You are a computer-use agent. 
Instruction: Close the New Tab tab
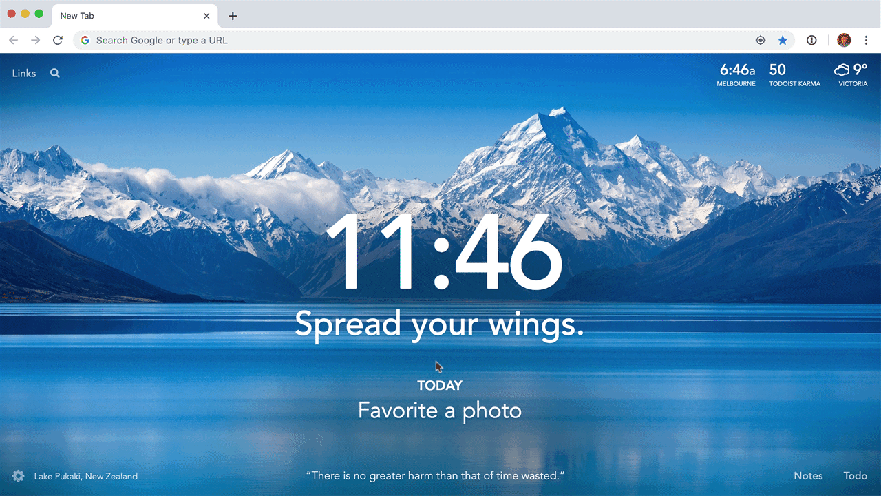coord(206,16)
